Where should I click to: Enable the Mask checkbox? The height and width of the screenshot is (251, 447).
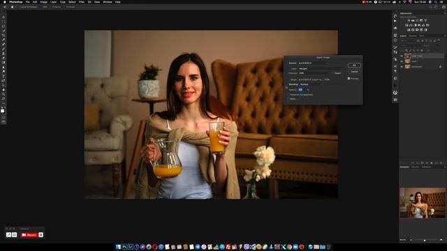pyautogui.click(x=288, y=99)
